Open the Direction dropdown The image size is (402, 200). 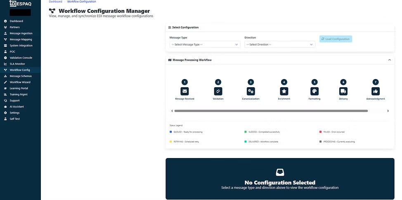click(280, 44)
